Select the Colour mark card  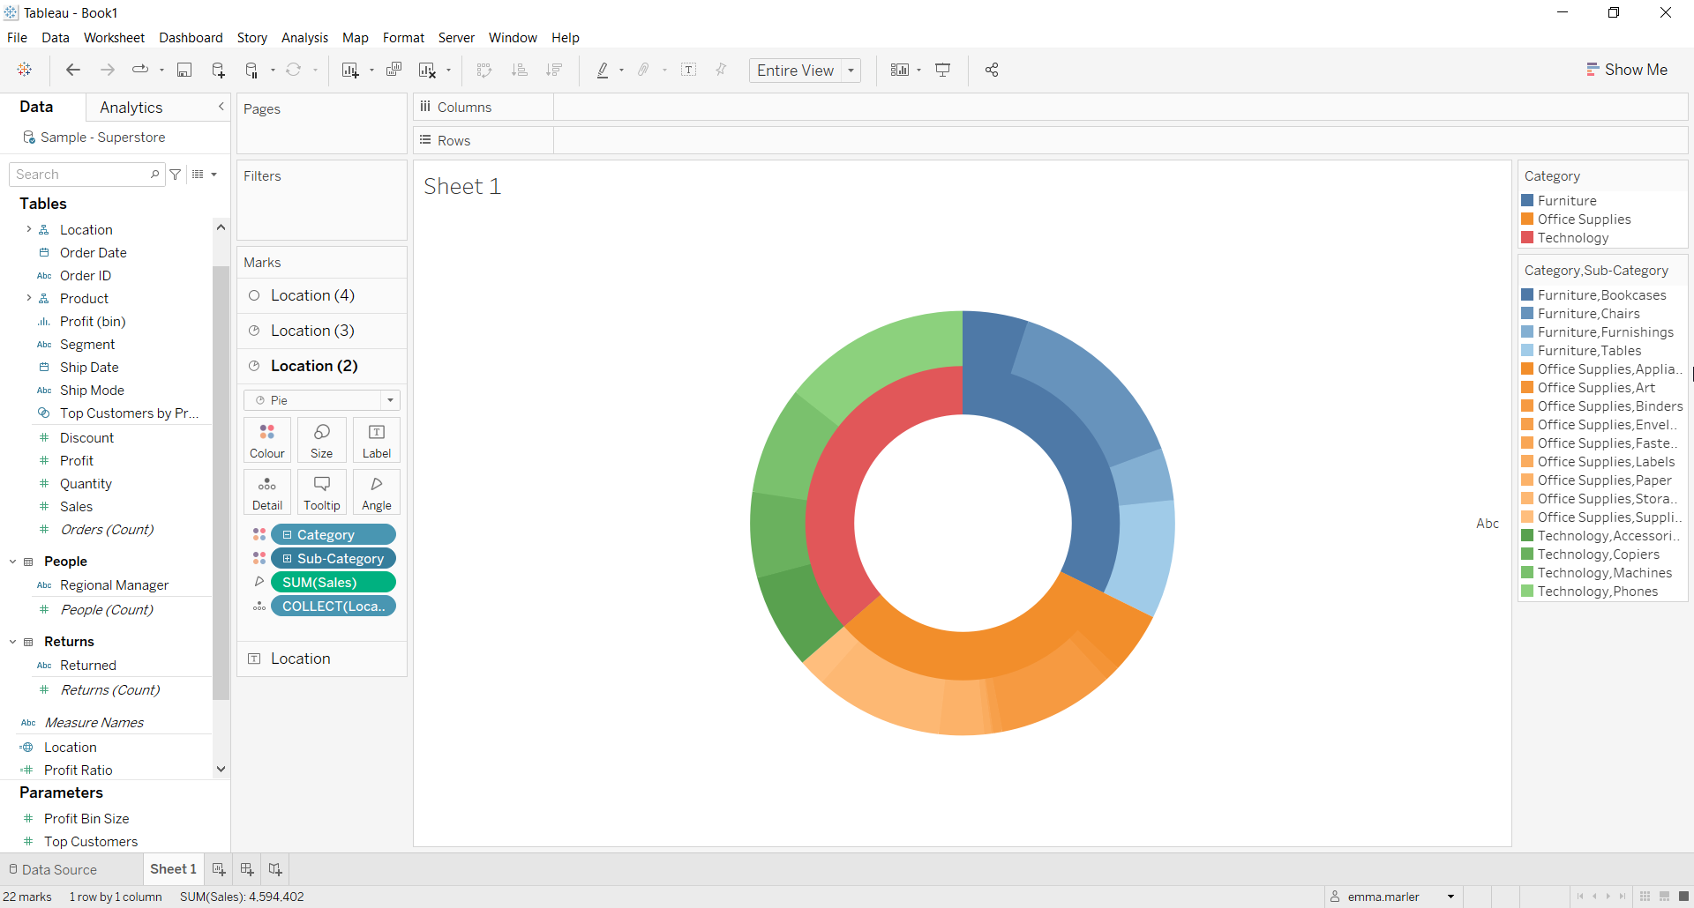(x=266, y=439)
